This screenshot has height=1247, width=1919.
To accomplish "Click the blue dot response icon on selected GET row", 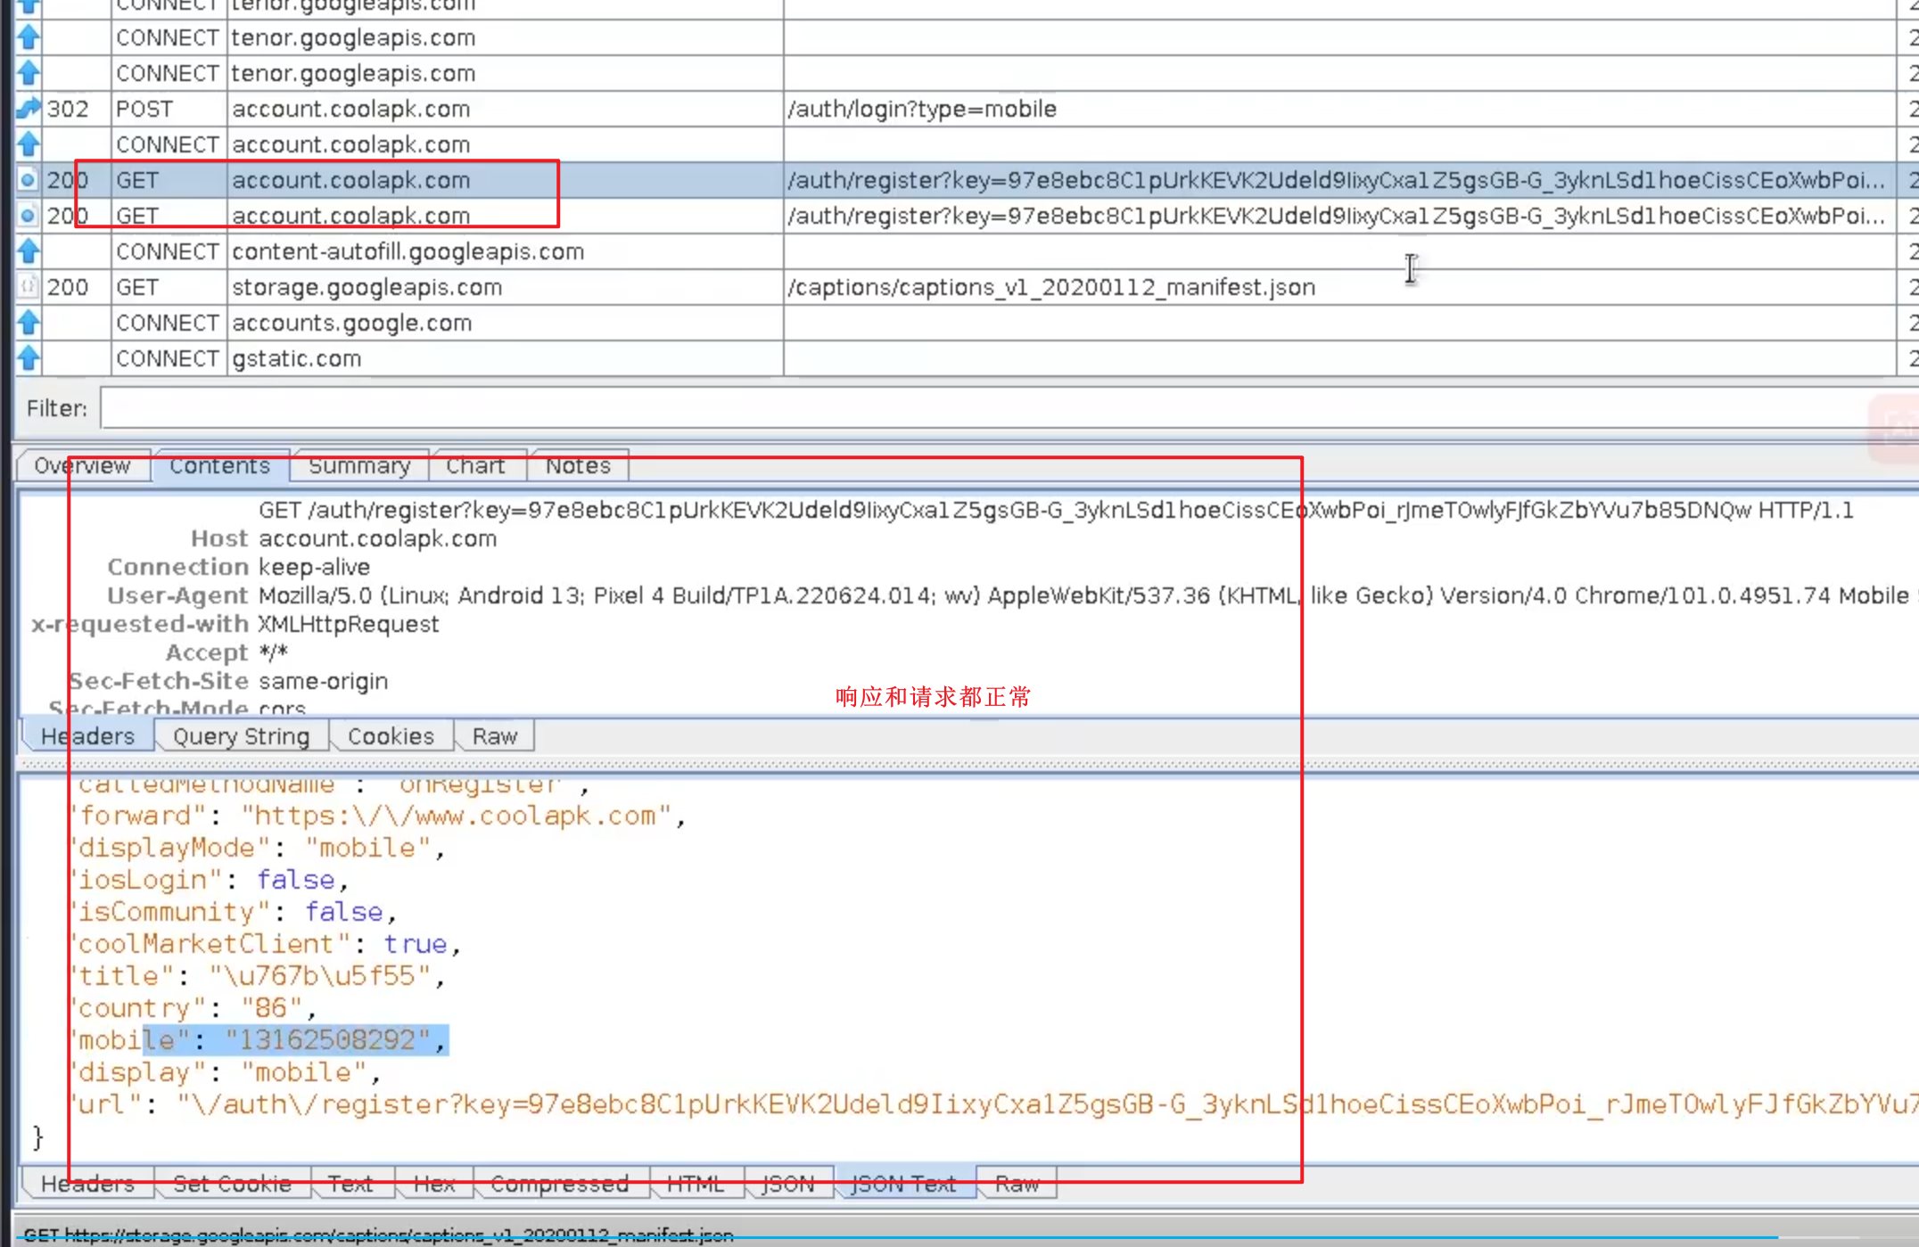I will 28,179.
